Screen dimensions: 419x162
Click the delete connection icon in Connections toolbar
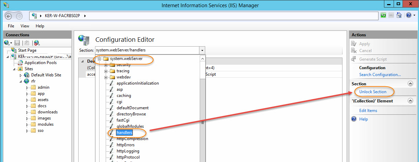pyautogui.click(x=37, y=43)
